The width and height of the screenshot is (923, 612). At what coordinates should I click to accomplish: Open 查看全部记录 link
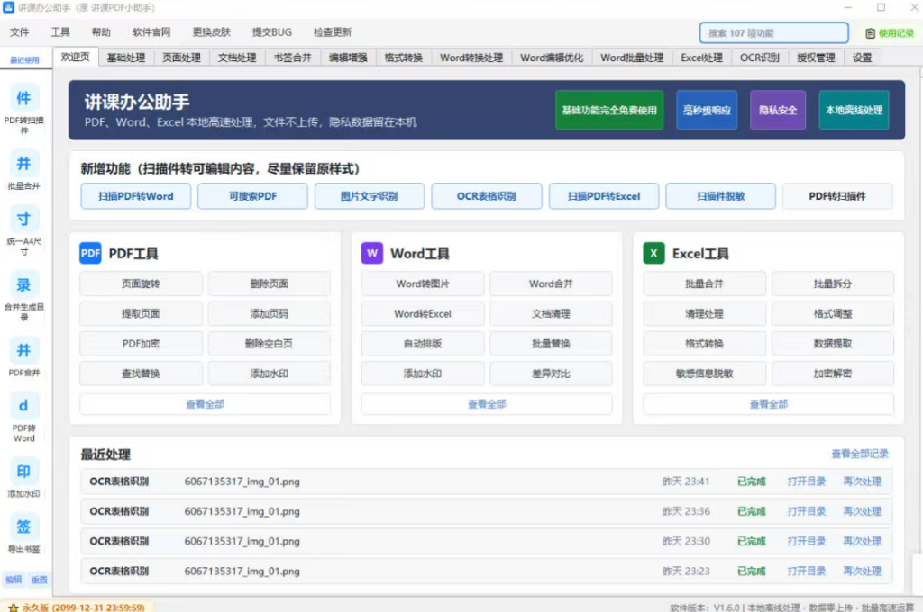click(x=859, y=454)
